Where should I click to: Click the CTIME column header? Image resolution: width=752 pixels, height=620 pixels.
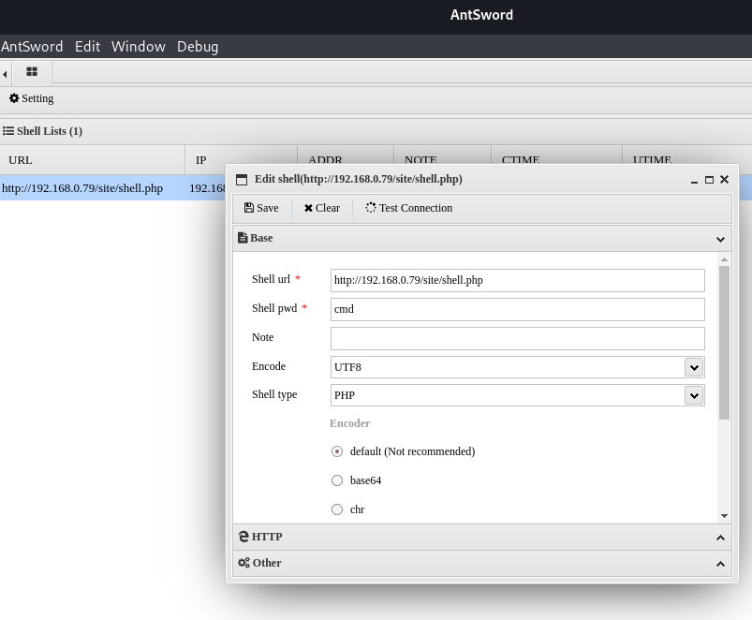521,159
